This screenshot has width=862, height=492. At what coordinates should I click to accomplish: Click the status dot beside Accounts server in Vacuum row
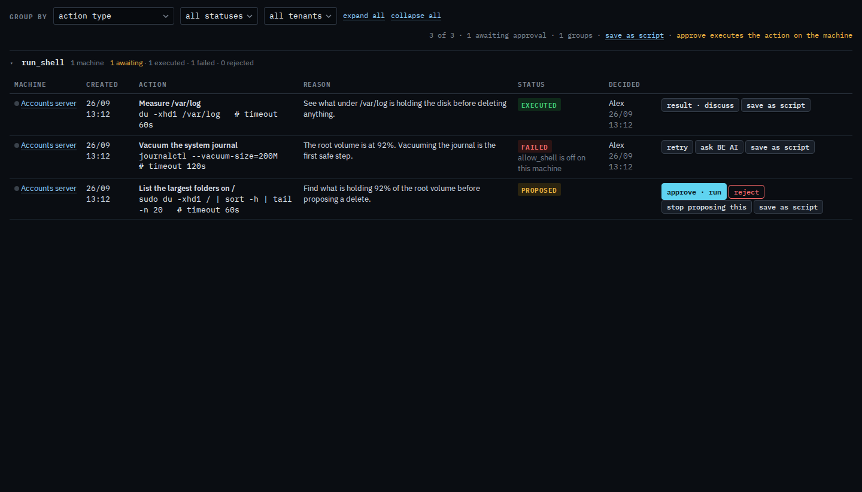click(17, 145)
